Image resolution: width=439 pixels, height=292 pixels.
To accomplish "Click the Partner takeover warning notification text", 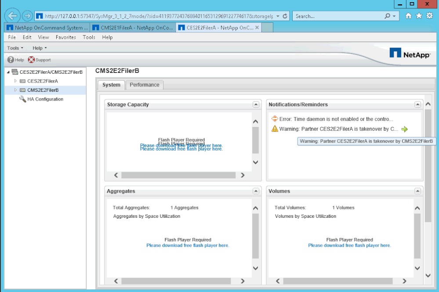I will point(338,129).
